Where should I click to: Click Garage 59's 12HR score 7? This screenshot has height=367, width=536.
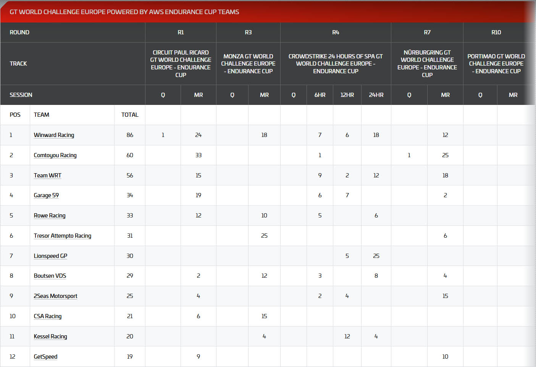click(347, 195)
